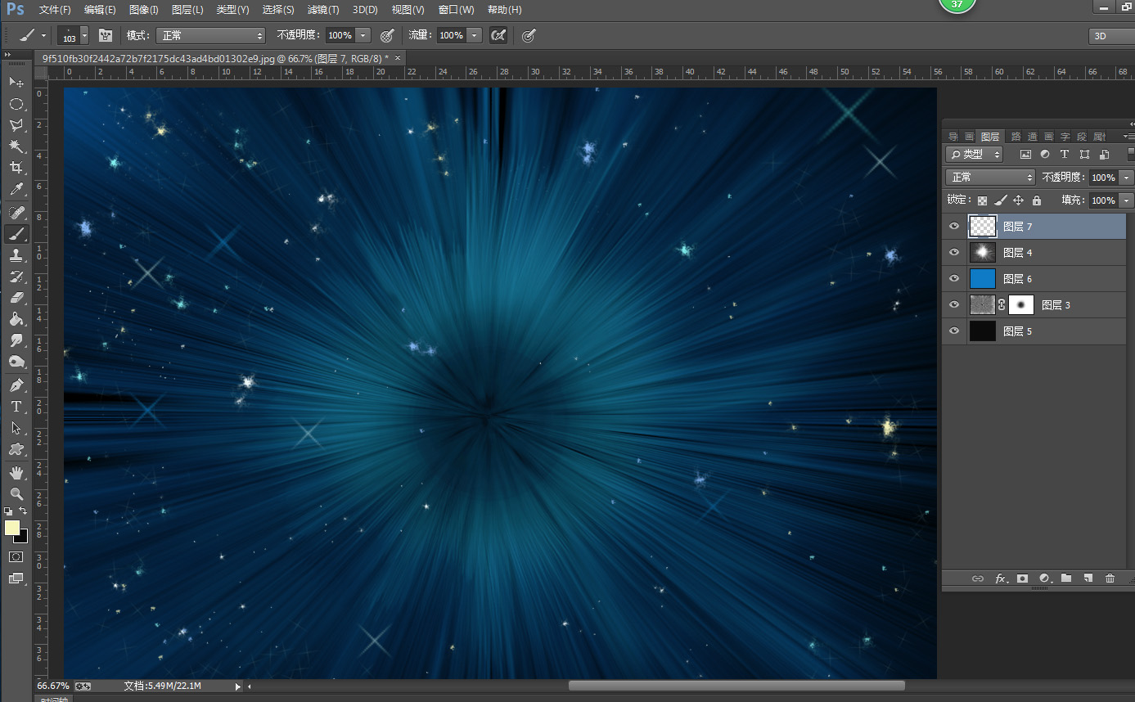
Task: Select the Hand tool
Action: pyautogui.click(x=16, y=473)
